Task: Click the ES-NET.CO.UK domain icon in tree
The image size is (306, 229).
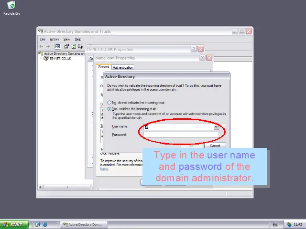Action: point(46,58)
